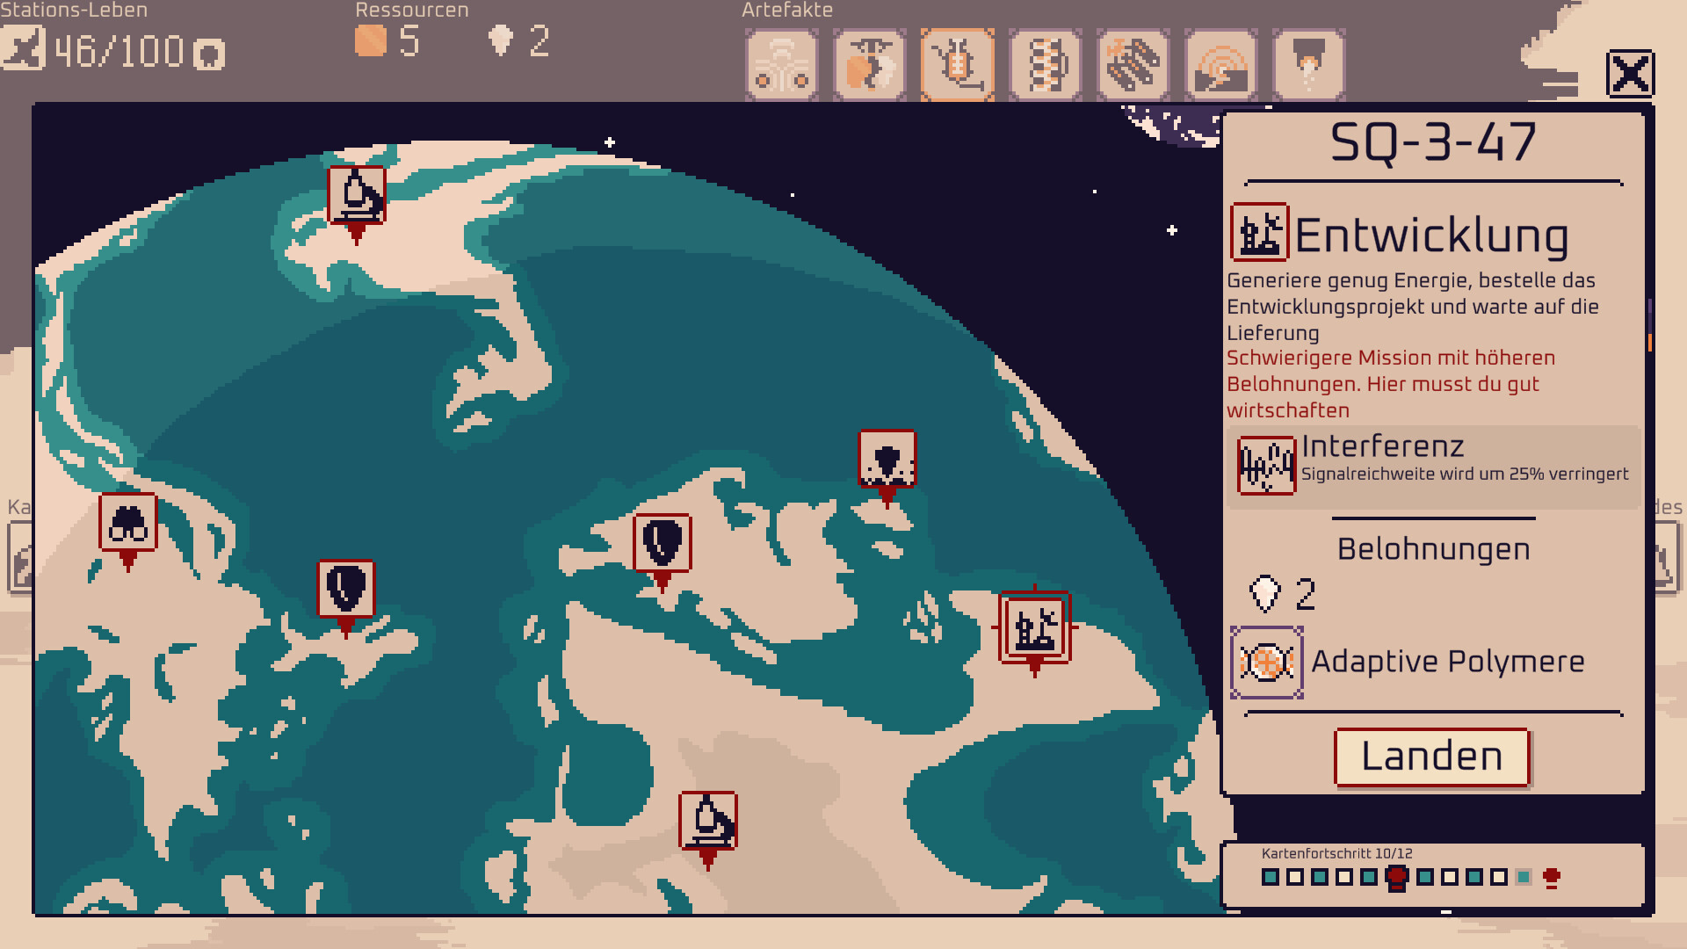Click the Adaptive Polymere reward icon
This screenshot has width=1687, height=949.
(1266, 663)
